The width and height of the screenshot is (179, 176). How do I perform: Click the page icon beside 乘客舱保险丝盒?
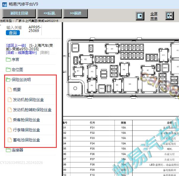coord(10,120)
